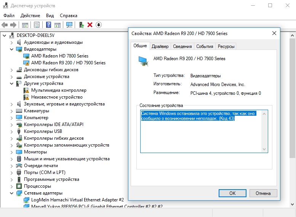Viewport: 296px width, 217px height.
Task: Click the mouse icon for Мыши category
Action: (19, 159)
